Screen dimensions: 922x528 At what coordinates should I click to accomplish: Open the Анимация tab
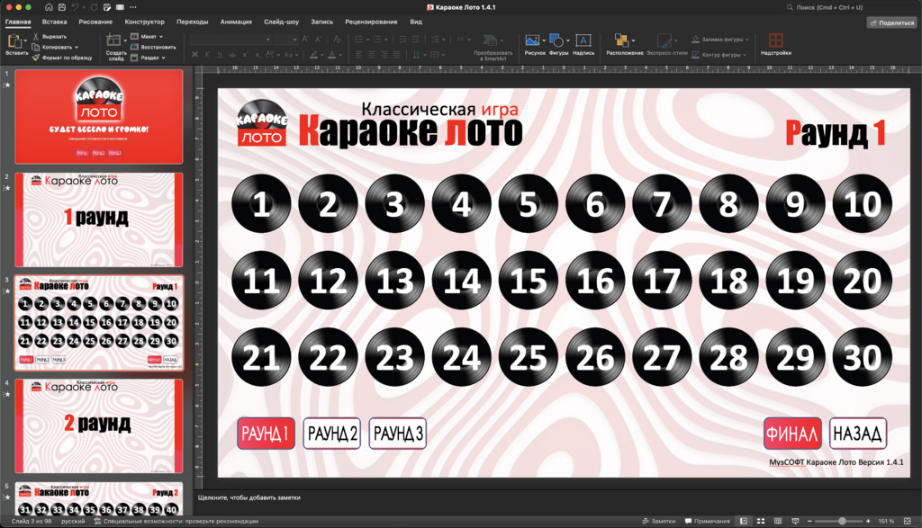click(236, 22)
